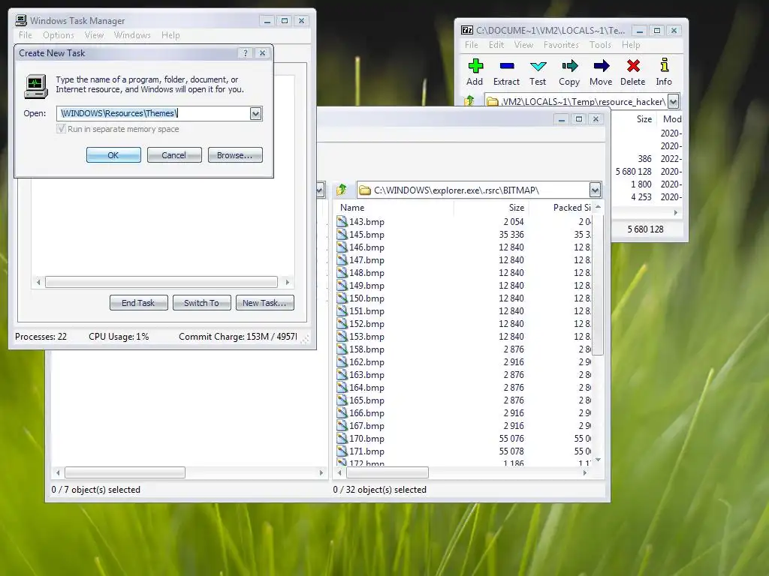769x576 pixels.
Task: Select the 163.bmp file name
Action: click(x=366, y=375)
